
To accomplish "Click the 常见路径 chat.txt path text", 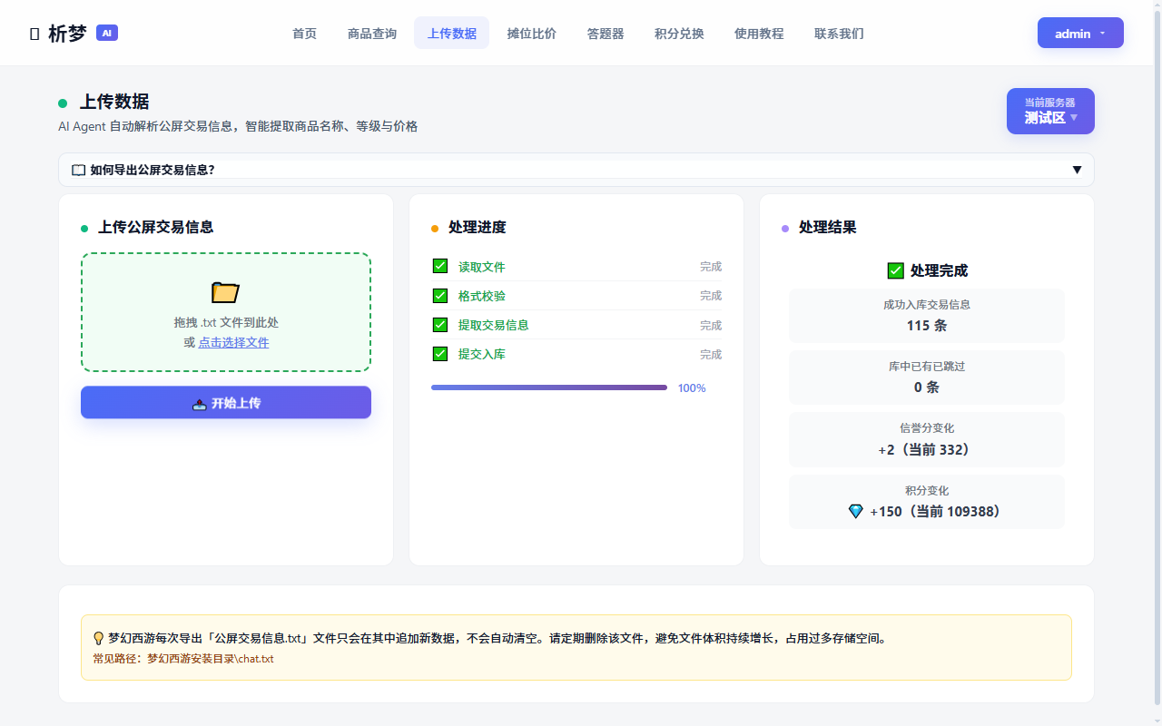I will point(183,659).
